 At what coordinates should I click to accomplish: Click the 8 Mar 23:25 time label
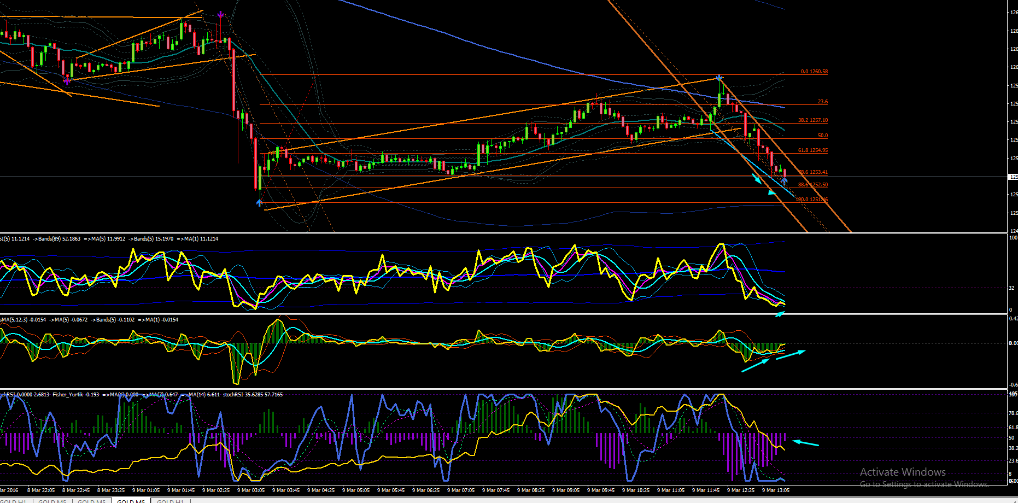(x=111, y=490)
